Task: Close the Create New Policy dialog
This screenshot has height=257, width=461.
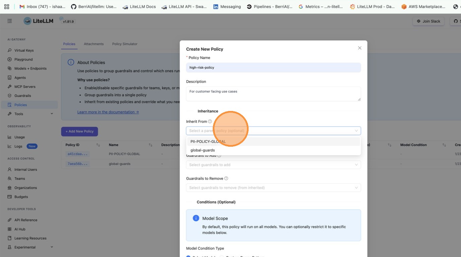Action: pyautogui.click(x=359, y=48)
